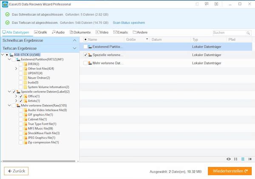Viewport: 255px width, 179px height.
Task: Click Existerend Partitio row drive icon in list
Action: pyautogui.click(x=90, y=47)
